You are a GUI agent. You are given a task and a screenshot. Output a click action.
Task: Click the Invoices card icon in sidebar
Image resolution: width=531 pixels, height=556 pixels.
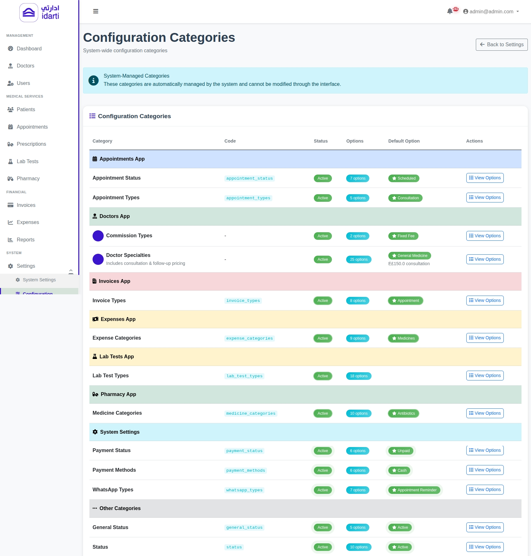click(10, 205)
